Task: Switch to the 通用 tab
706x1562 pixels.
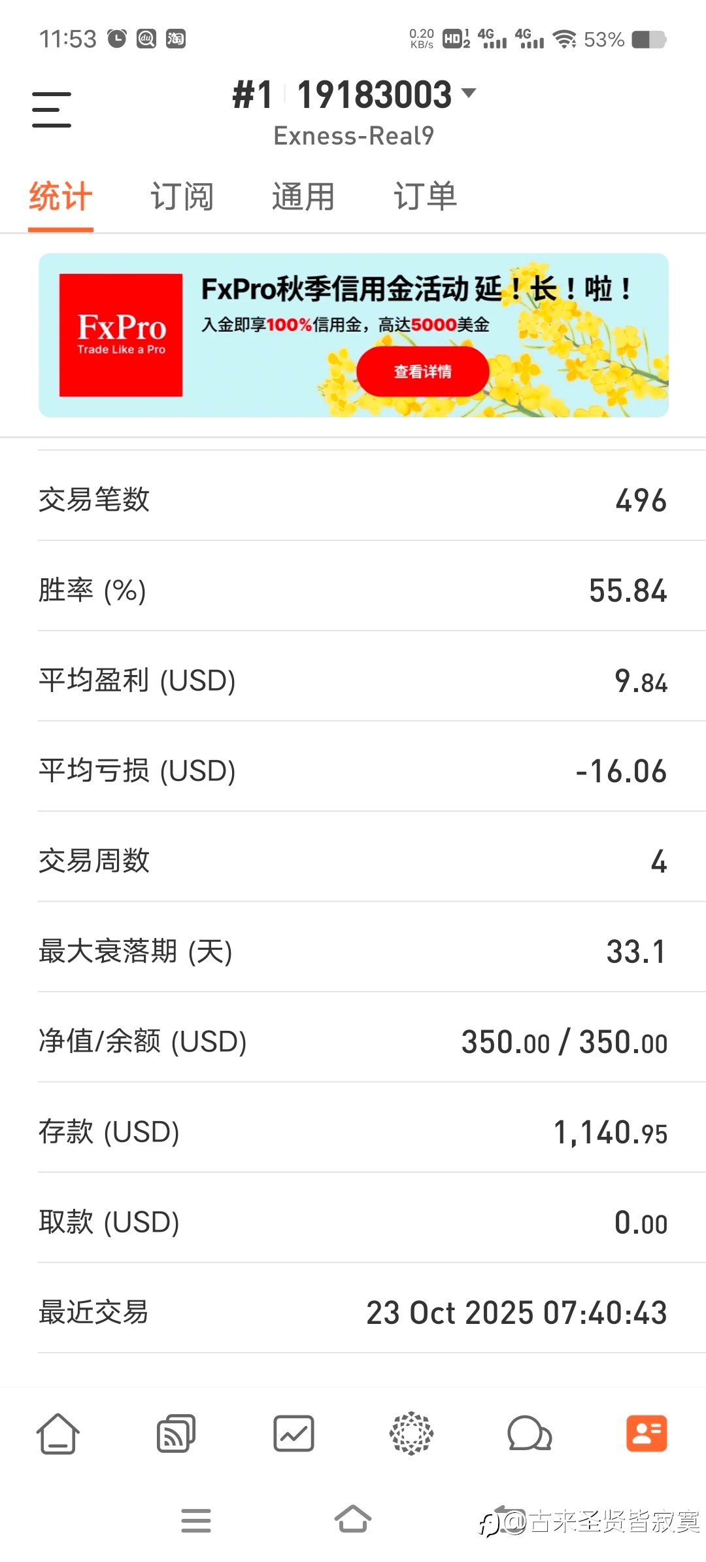Action: [x=303, y=196]
